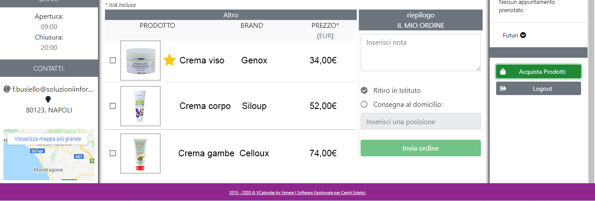The image size is (595, 201).
Task: Choose the Ritiro in Istituto option
Action: [364, 90]
